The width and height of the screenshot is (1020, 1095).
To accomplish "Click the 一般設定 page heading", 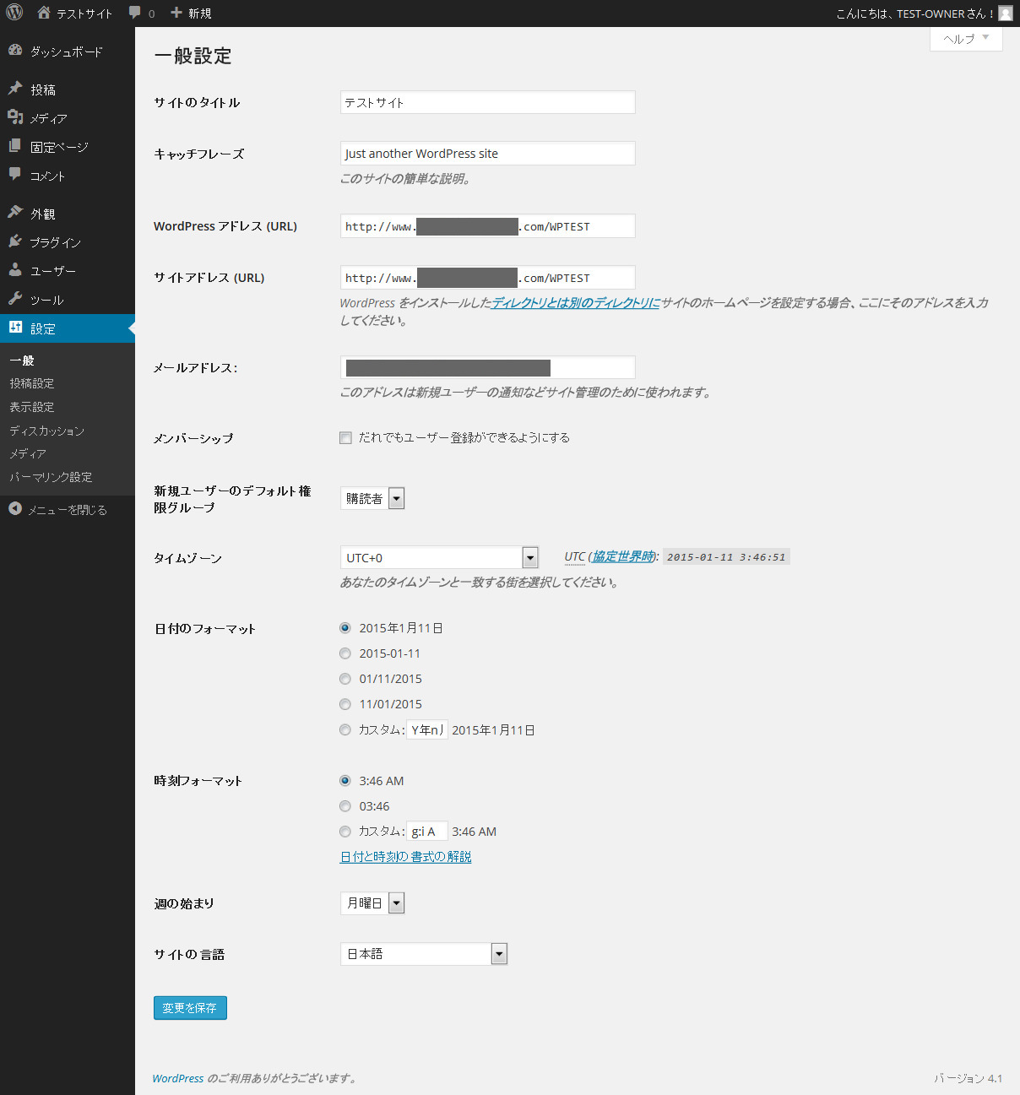I will coord(193,56).
